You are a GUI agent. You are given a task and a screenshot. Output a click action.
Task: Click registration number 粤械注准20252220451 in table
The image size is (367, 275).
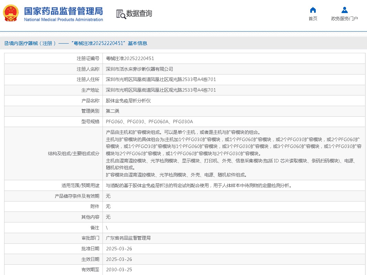[x=130, y=59]
